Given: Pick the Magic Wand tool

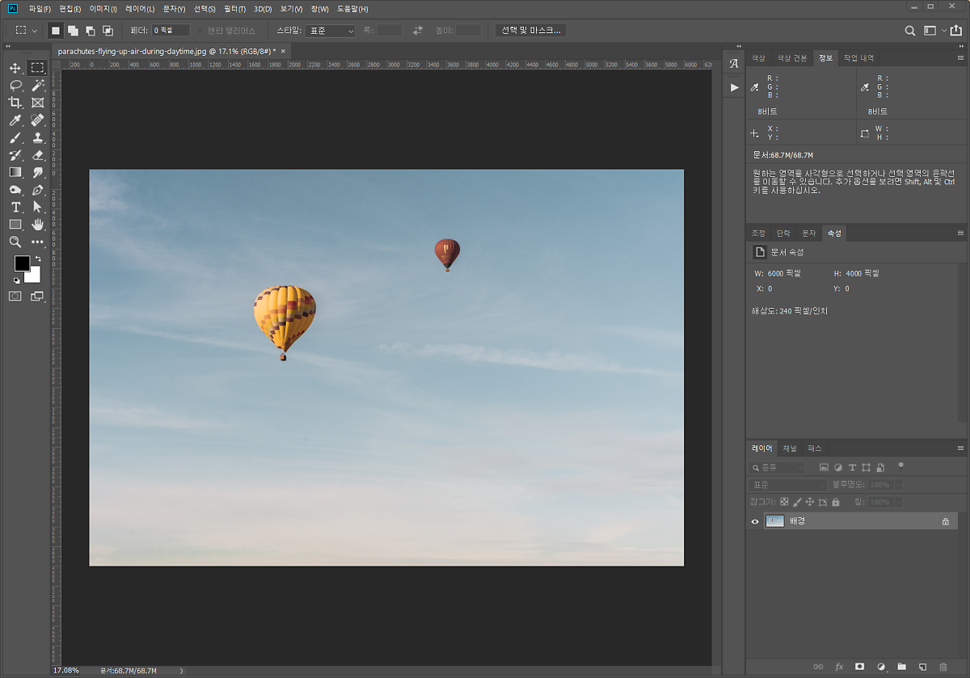Looking at the screenshot, I should pos(38,85).
